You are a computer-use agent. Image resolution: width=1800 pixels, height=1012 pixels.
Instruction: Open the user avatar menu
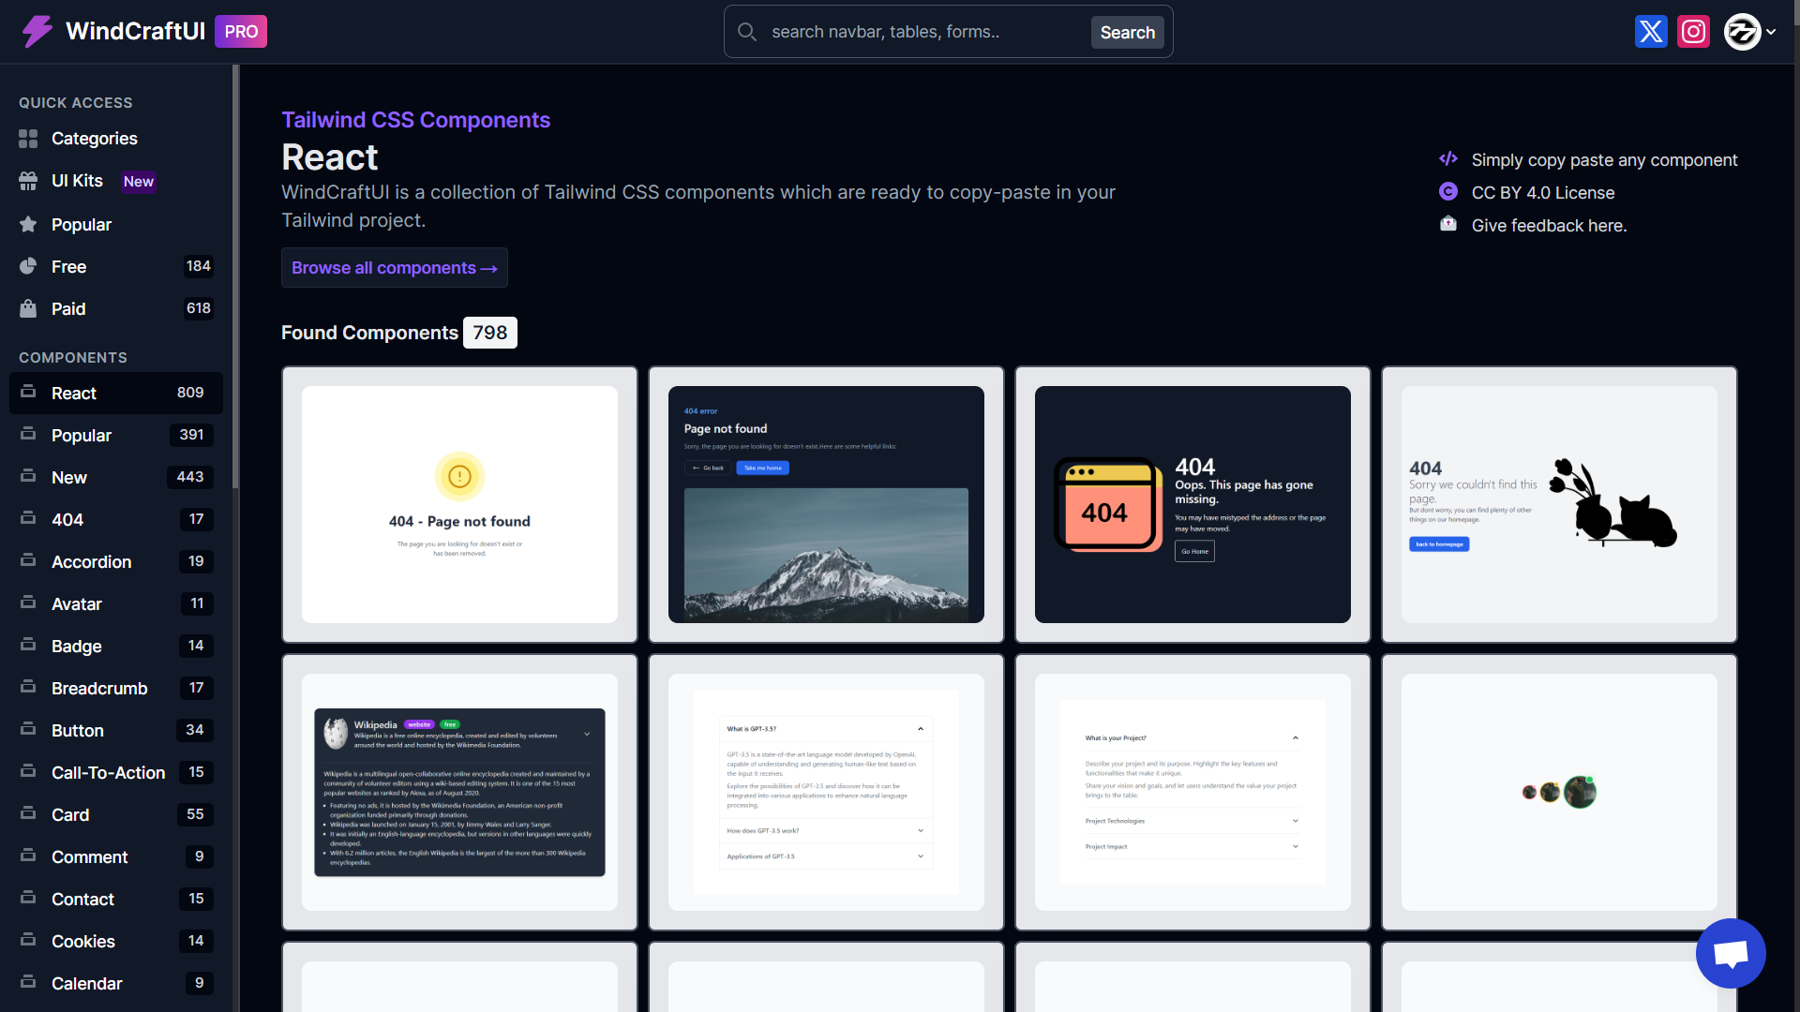[x=1749, y=32]
